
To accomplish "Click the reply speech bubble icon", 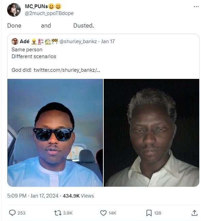I will pos(13,213).
